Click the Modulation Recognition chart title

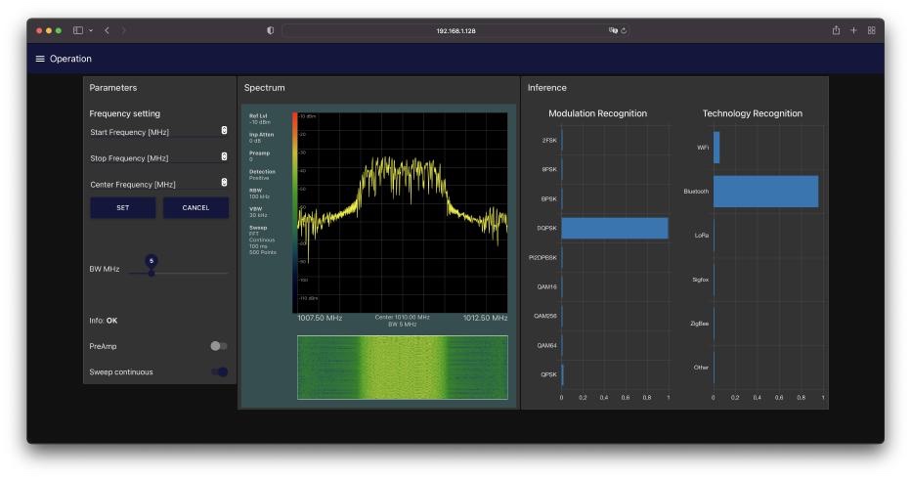[597, 113]
